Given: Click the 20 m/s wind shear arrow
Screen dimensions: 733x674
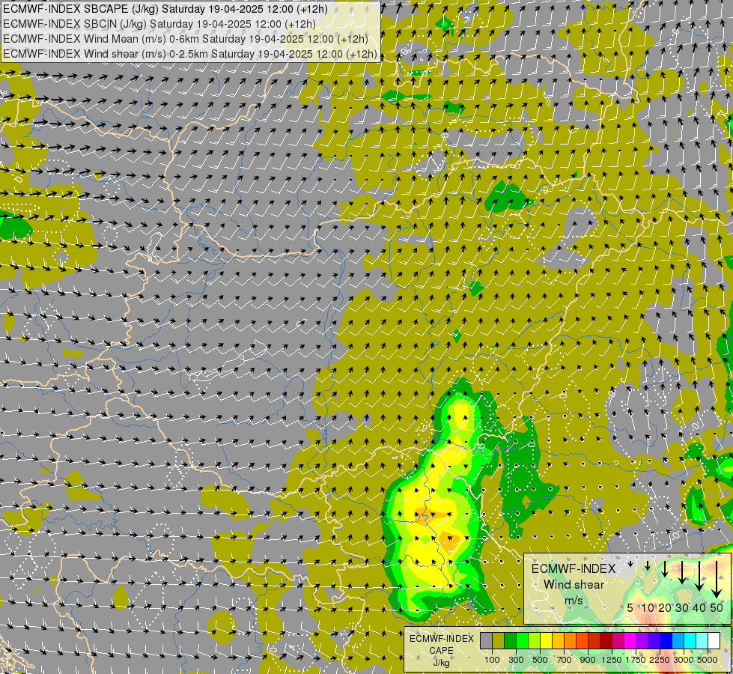Looking at the screenshot, I should (665, 568).
